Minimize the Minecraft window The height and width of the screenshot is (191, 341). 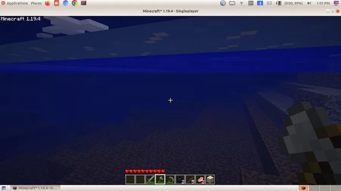click(x=327, y=11)
